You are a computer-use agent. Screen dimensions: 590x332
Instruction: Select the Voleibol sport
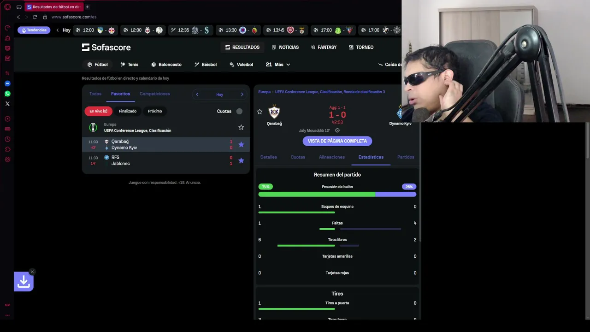point(241,65)
